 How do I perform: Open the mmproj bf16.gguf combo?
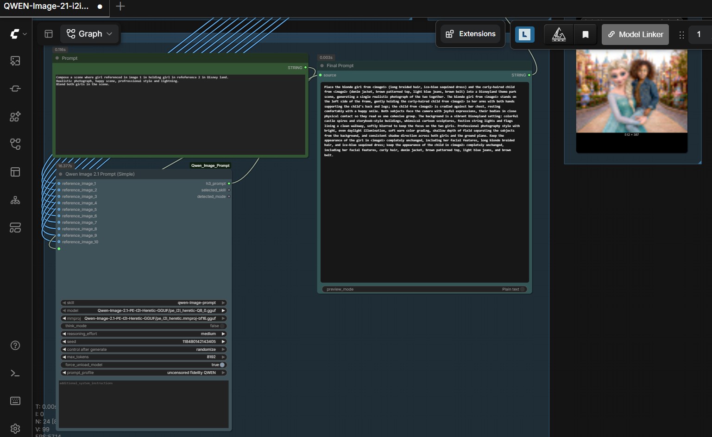[x=143, y=318]
